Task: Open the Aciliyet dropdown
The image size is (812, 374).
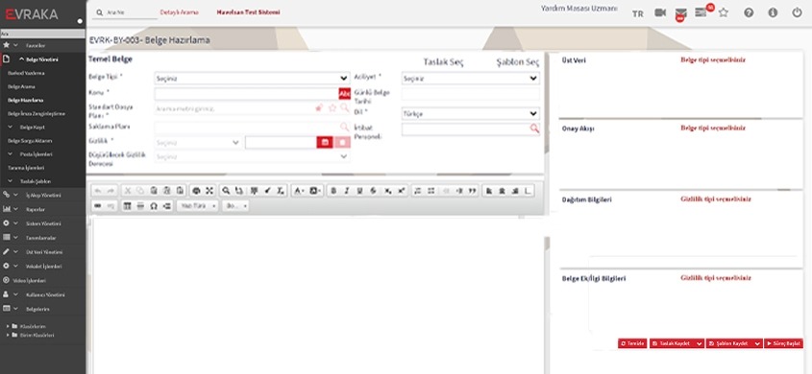Action: point(470,79)
